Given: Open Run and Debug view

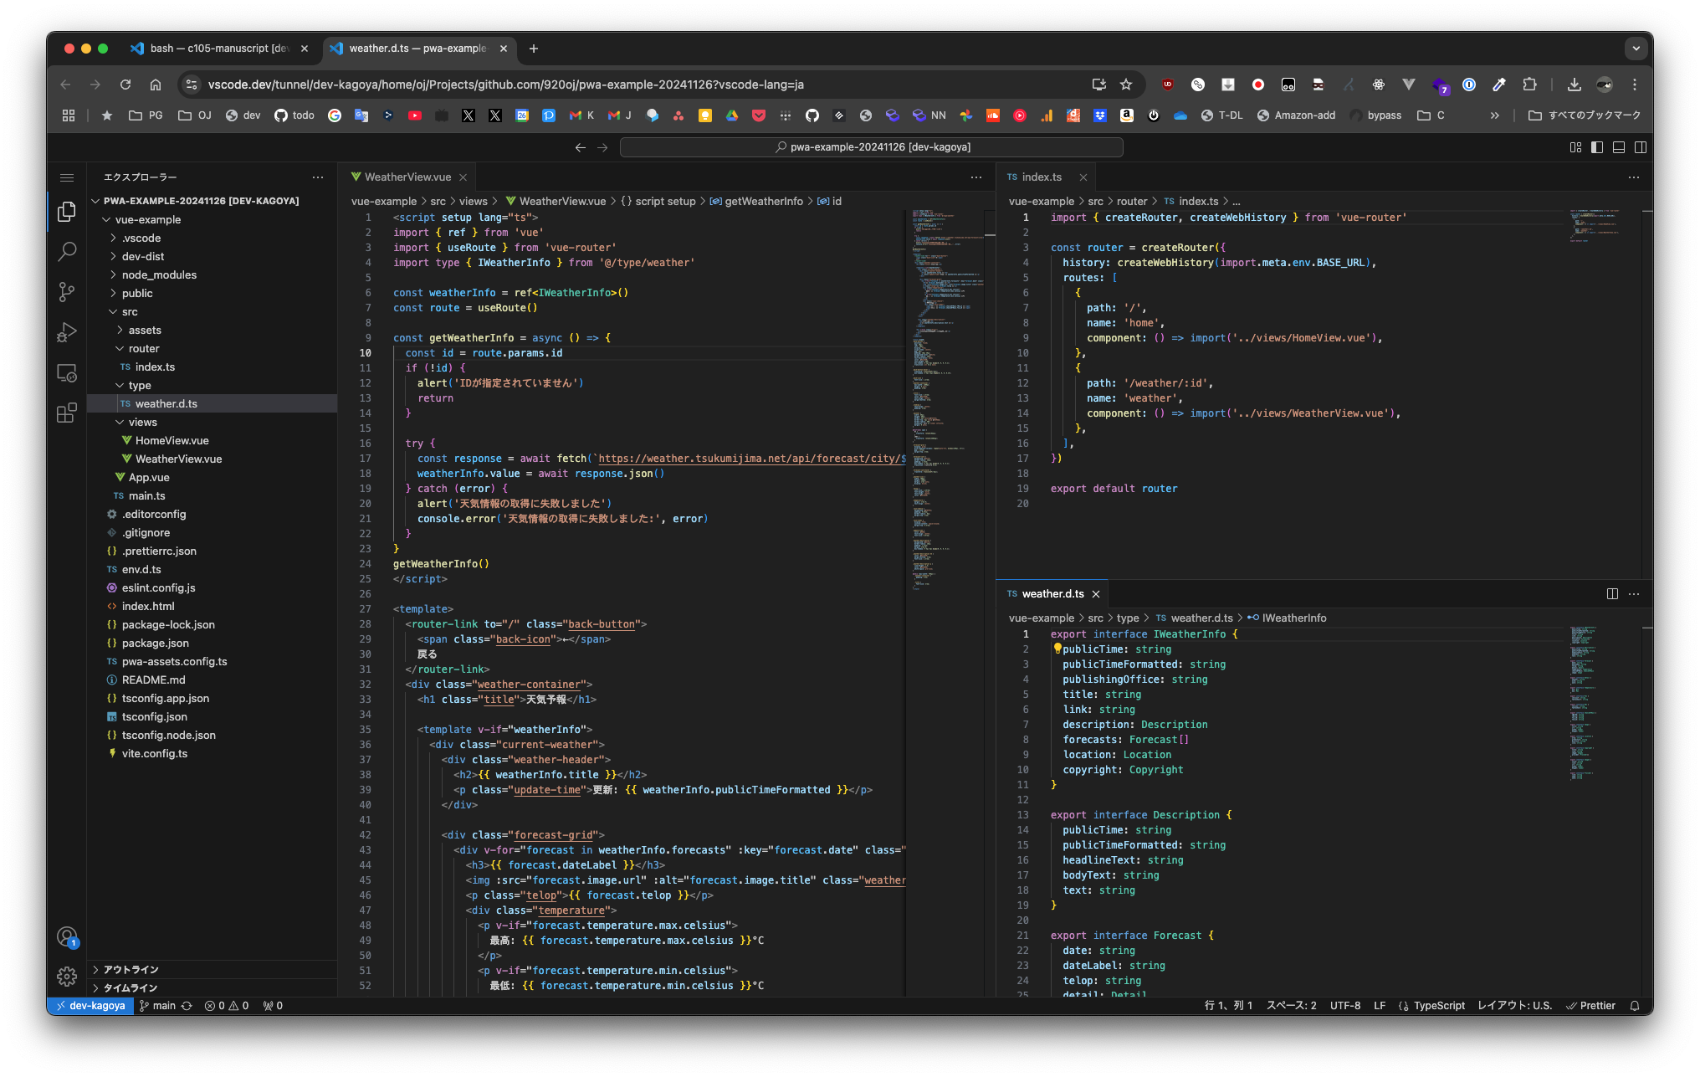Looking at the screenshot, I should (x=67, y=332).
